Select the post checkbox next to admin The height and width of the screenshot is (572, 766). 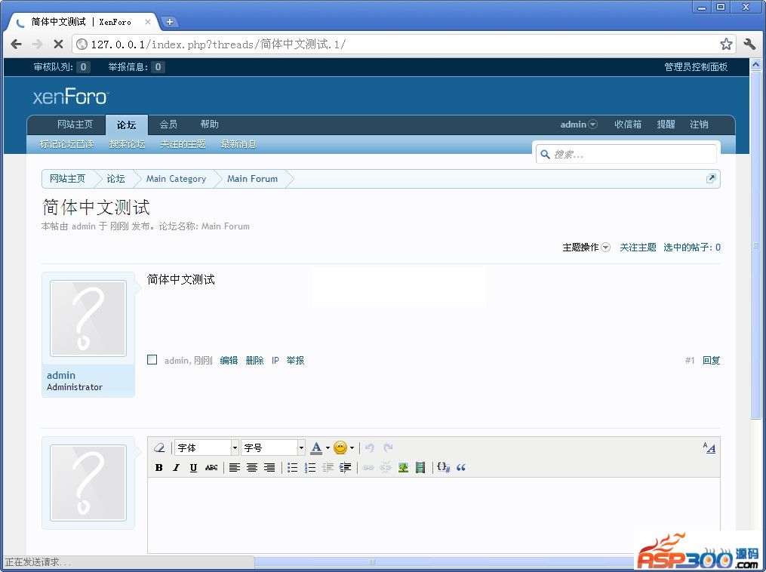(x=152, y=360)
